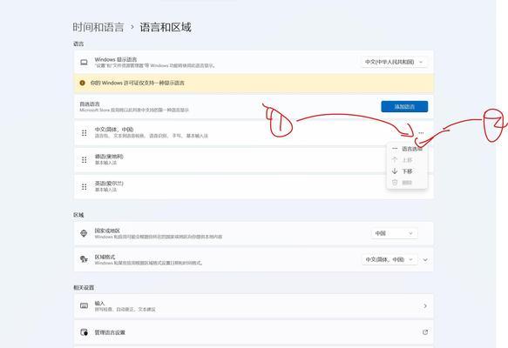Screen dimensions: 508x348
Task: Click the 区域 section heading
Action: point(78,215)
